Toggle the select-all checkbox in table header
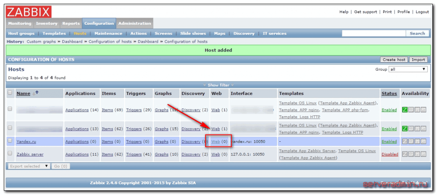Viewport: 437px width, 195px height. pos(10,93)
